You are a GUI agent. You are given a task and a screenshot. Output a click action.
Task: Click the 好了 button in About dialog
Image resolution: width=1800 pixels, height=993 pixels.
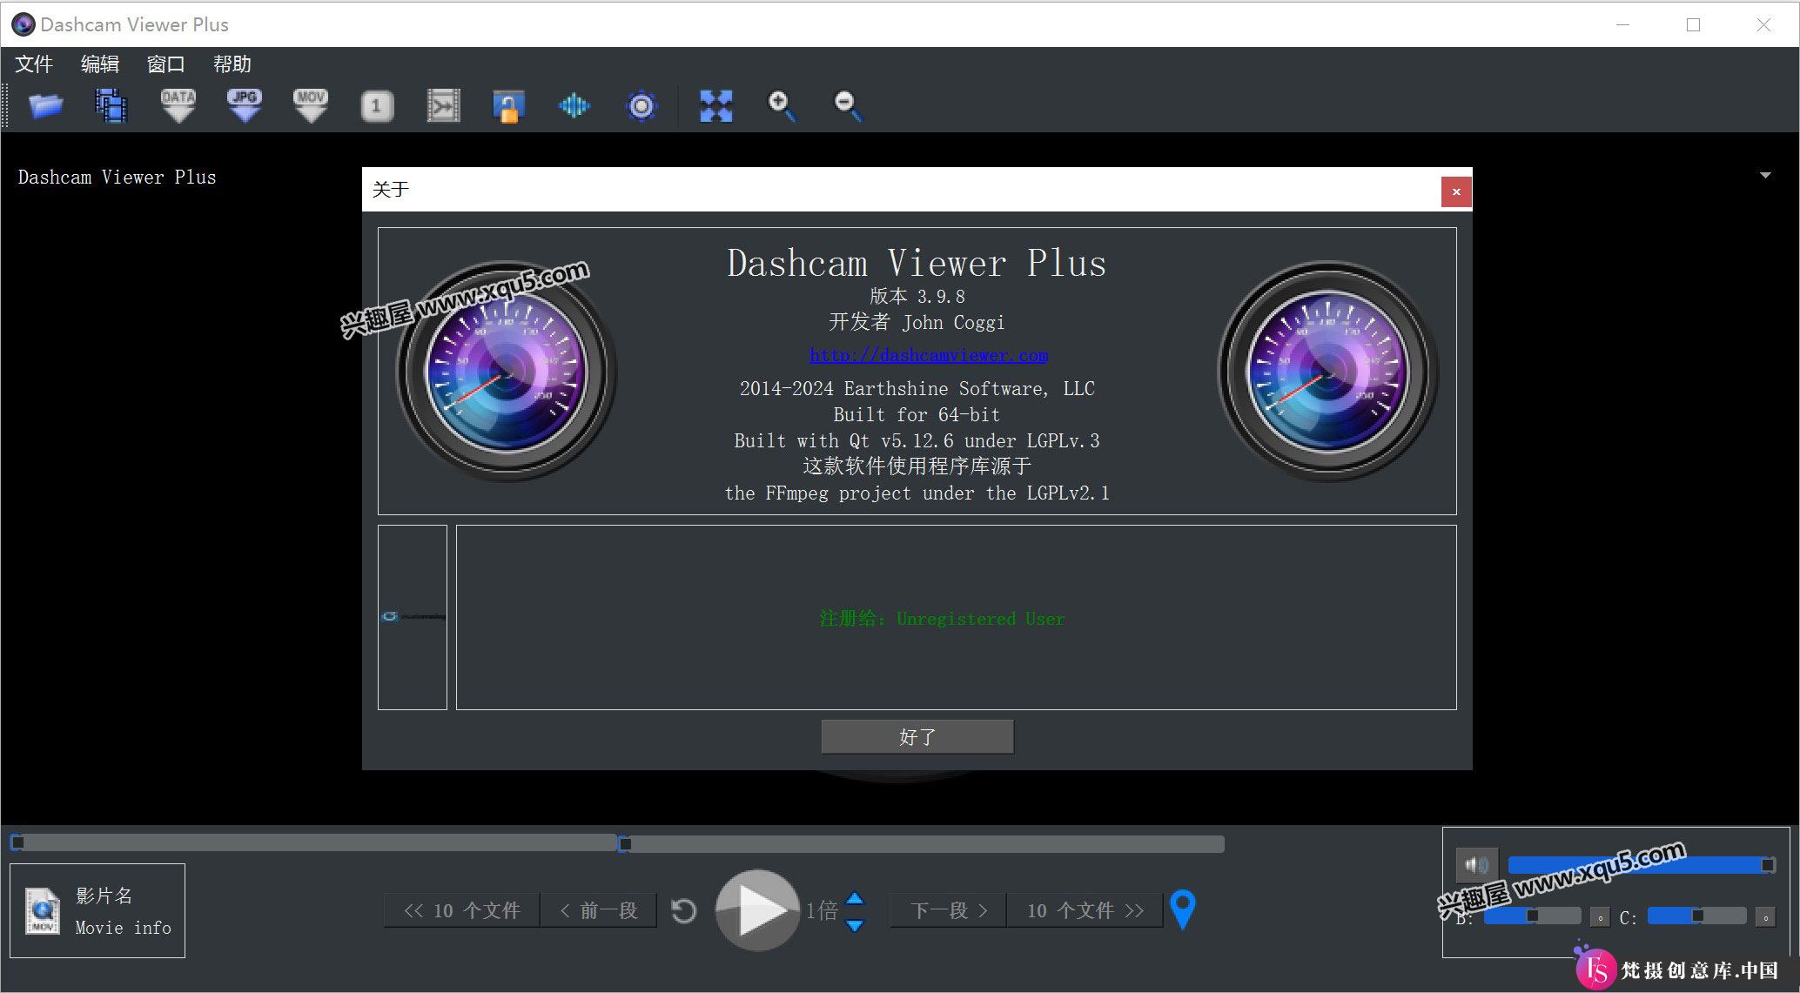click(917, 737)
